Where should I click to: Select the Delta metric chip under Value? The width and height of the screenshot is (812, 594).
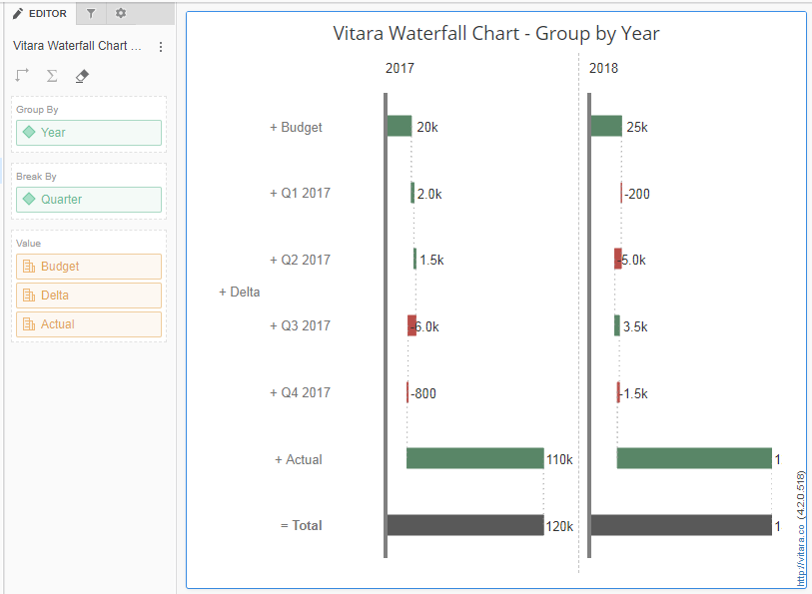87,295
